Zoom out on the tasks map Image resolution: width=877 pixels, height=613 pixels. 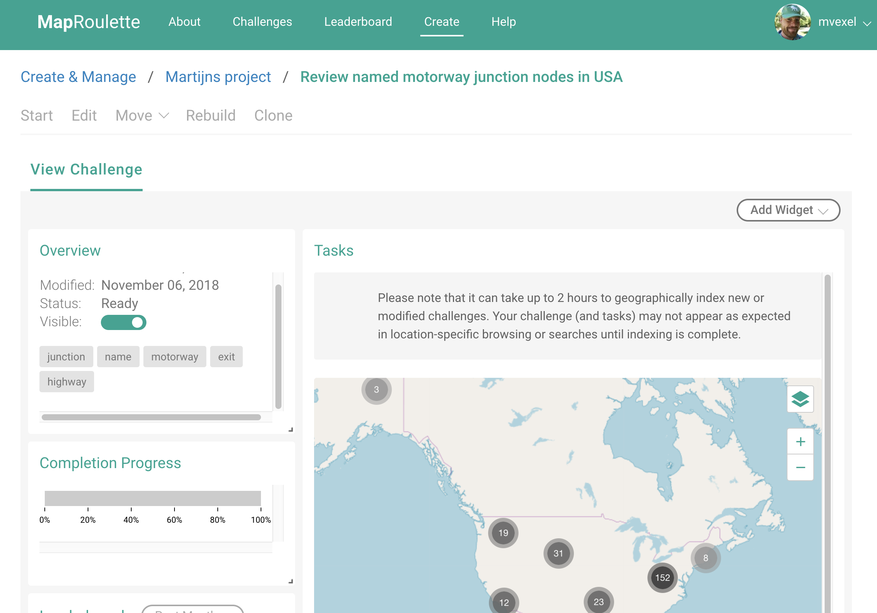tap(800, 467)
